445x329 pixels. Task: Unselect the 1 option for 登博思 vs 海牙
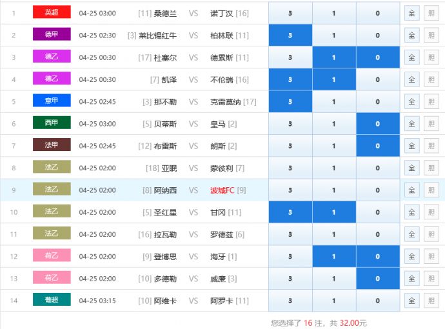(333, 257)
